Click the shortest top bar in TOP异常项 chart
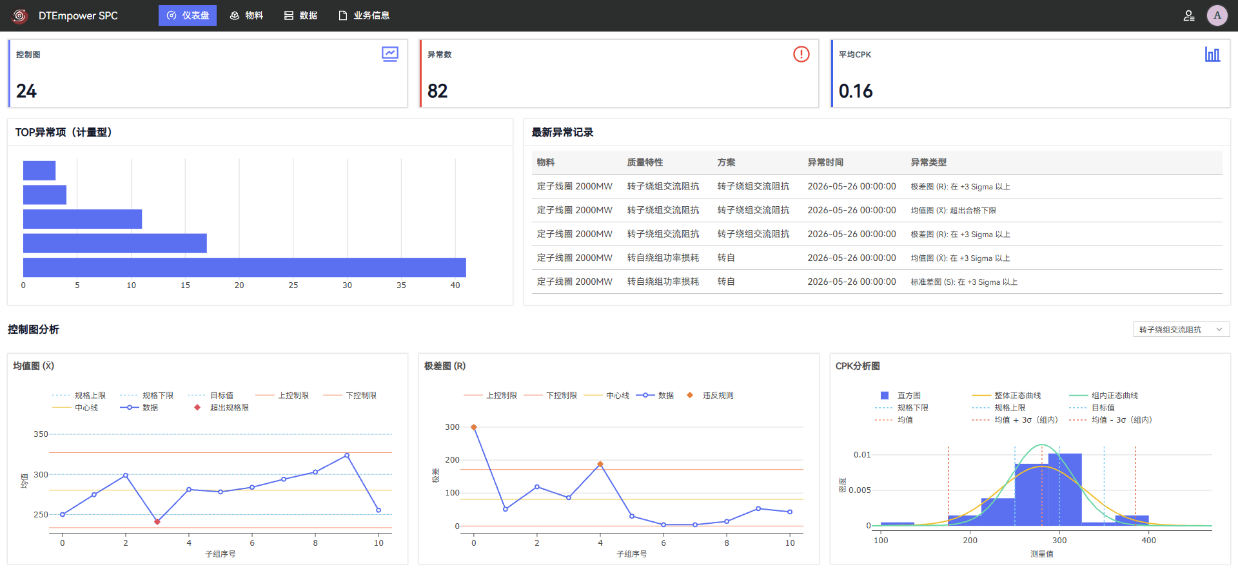The height and width of the screenshot is (587, 1238). point(39,171)
